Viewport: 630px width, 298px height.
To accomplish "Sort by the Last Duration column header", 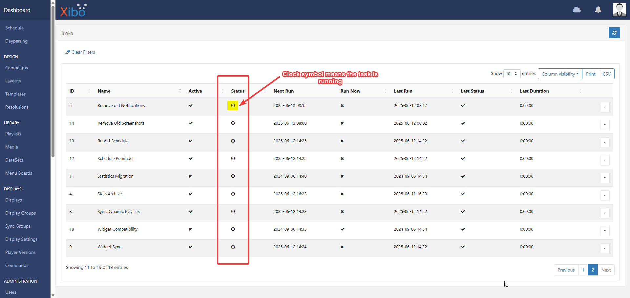I will coord(551,91).
